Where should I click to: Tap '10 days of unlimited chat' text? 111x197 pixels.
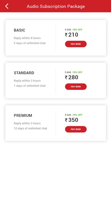click(31, 128)
